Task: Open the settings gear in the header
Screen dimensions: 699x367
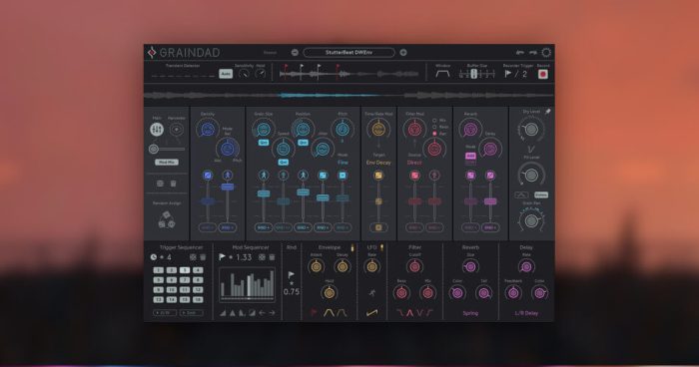Action: [x=546, y=53]
